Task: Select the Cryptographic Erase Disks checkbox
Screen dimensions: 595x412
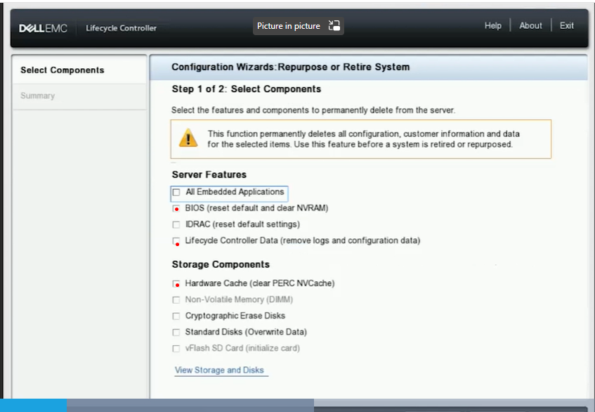Action: tap(176, 315)
